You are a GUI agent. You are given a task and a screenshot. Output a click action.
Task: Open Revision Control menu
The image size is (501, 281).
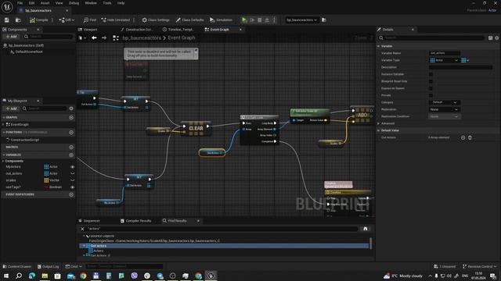(x=480, y=266)
